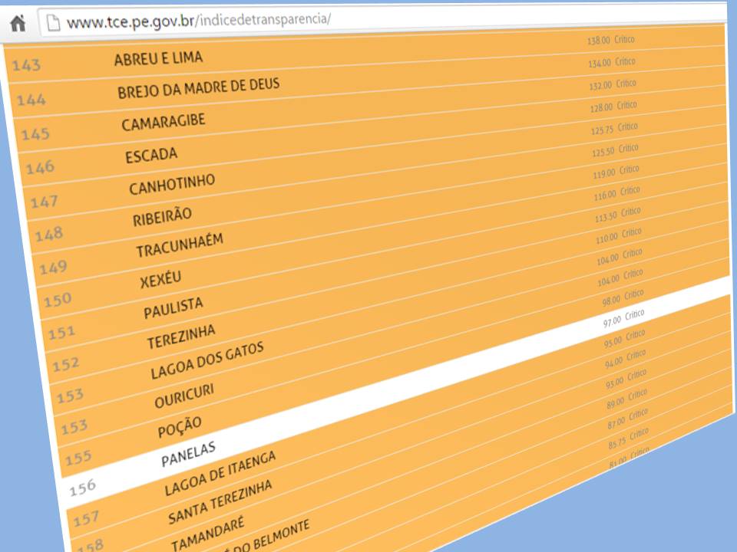Click the 128.00 score value
The width and height of the screenshot is (737, 552).
click(602, 107)
